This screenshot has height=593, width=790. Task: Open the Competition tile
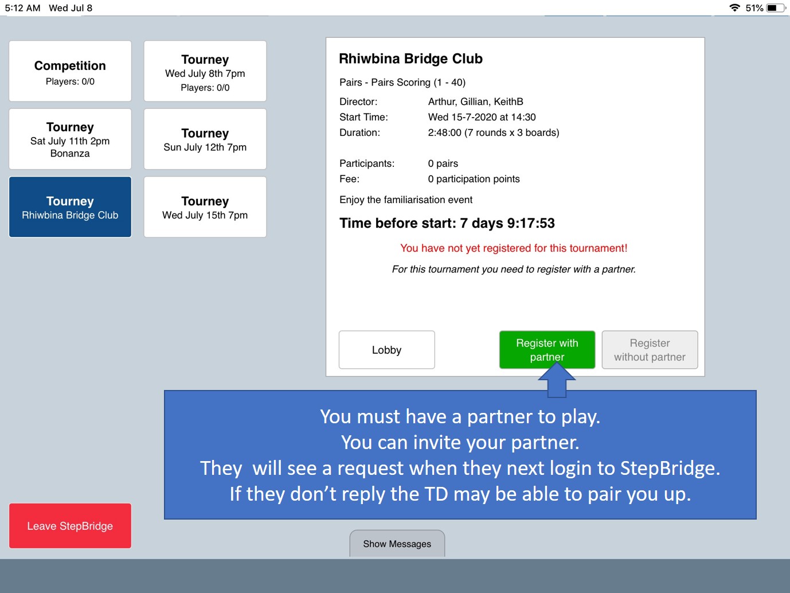(x=70, y=71)
